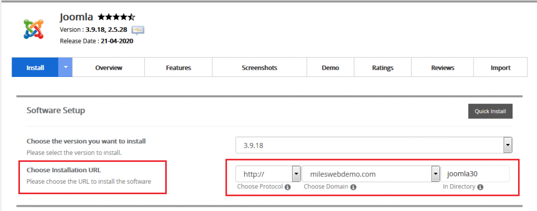Open the changelog icon next to version numbers
Image resolution: width=537 pixels, height=211 pixels.
(x=138, y=30)
